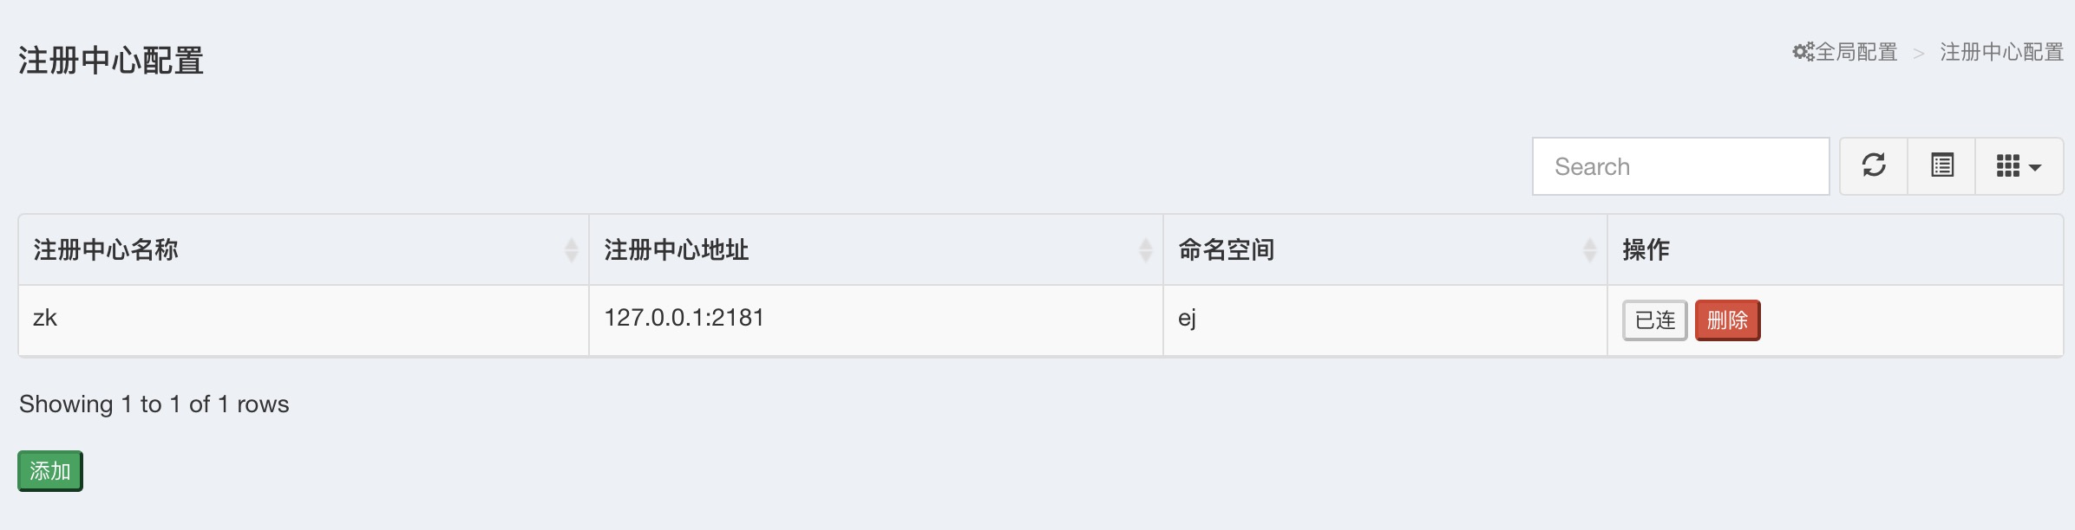Screen dimensions: 2075x530
Task: Click the refresh table icon
Action: pyautogui.click(x=1874, y=165)
